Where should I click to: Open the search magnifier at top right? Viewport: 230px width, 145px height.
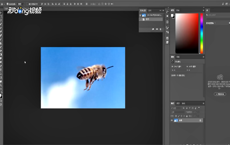[x=223, y=4]
